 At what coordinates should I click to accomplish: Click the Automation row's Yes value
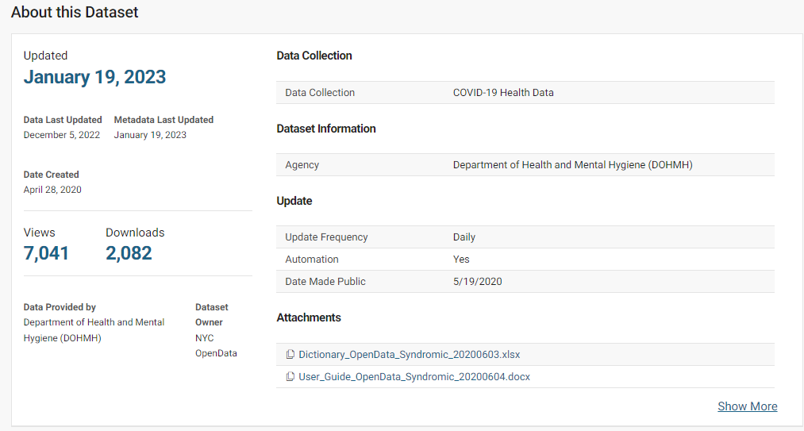point(461,260)
